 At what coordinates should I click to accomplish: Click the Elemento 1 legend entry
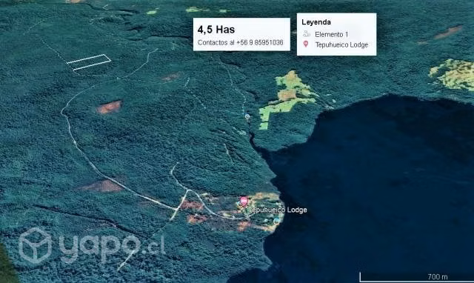[x=326, y=34]
